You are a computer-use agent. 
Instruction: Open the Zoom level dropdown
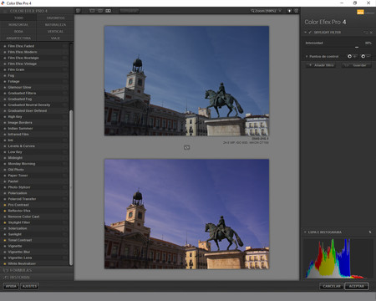pyautogui.click(x=267, y=11)
